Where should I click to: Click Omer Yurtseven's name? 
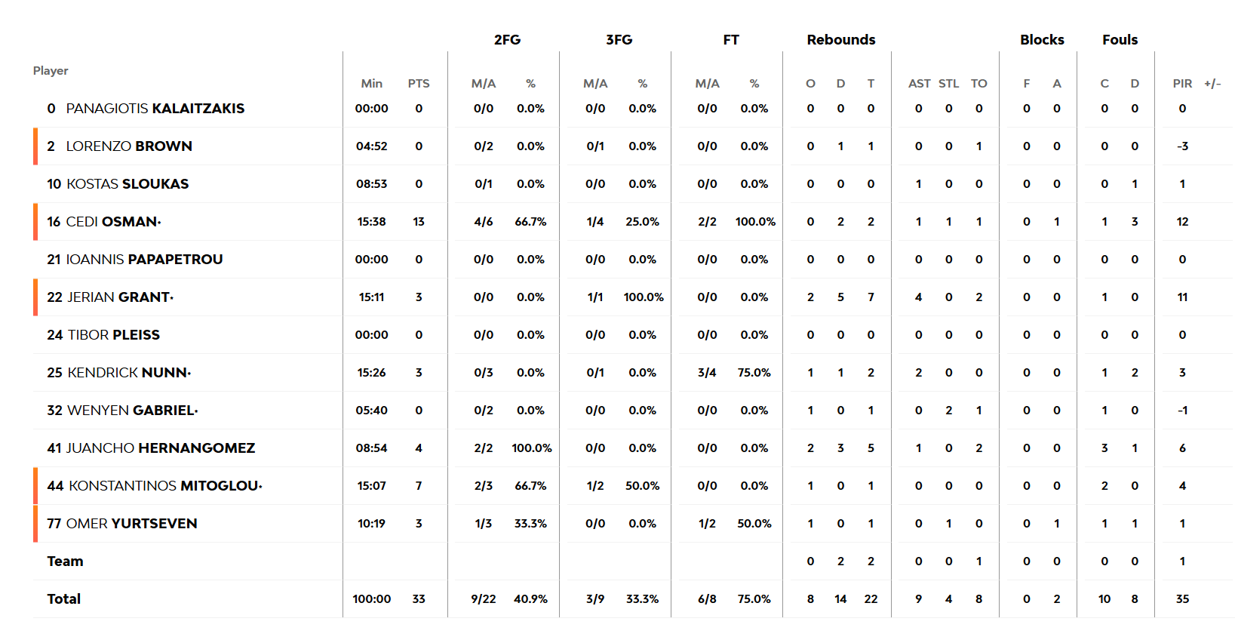click(x=131, y=524)
